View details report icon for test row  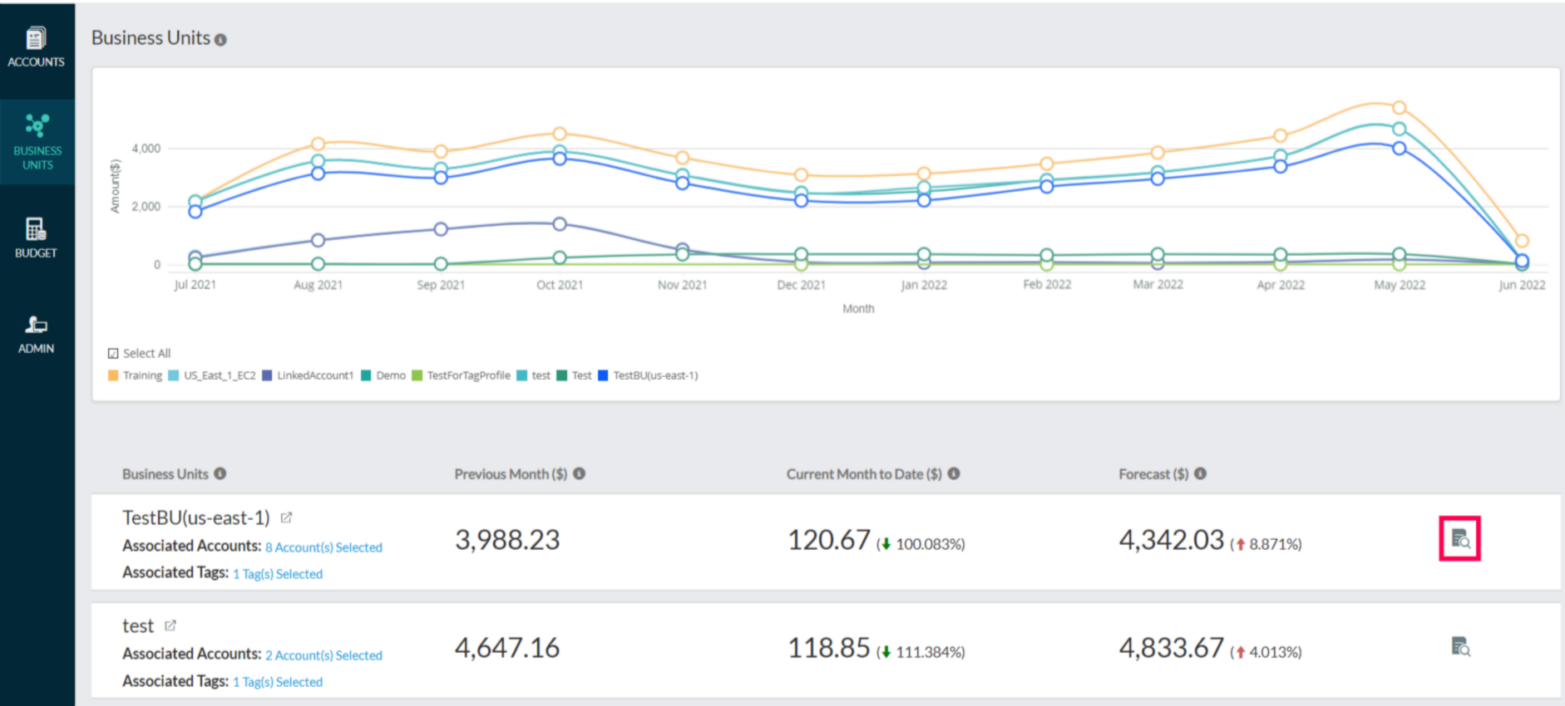tap(1460, 646)
